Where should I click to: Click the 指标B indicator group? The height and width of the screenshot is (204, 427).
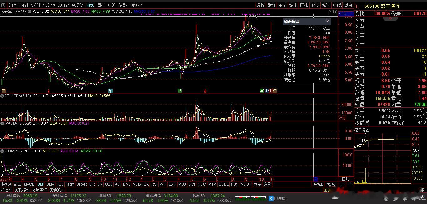pos(319,185)
